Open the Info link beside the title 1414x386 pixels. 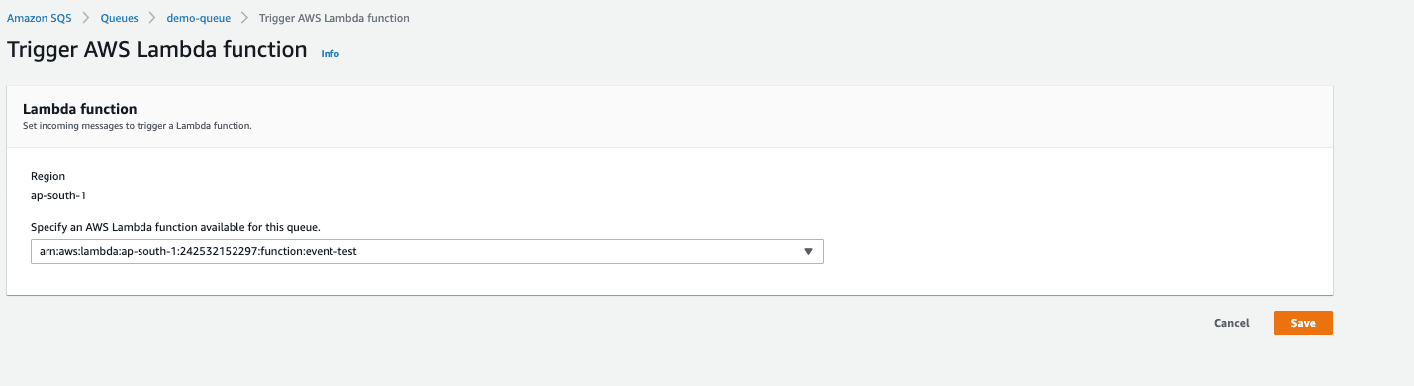coord(330,54)
